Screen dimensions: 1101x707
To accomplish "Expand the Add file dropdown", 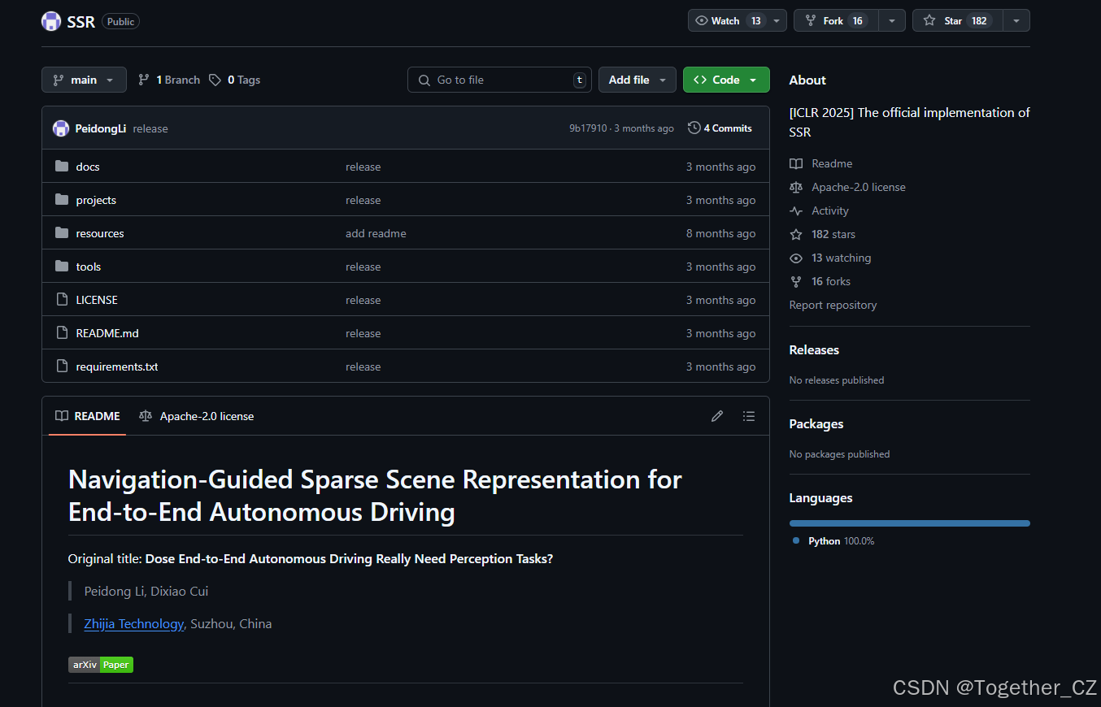I will (x=638, y=80).
